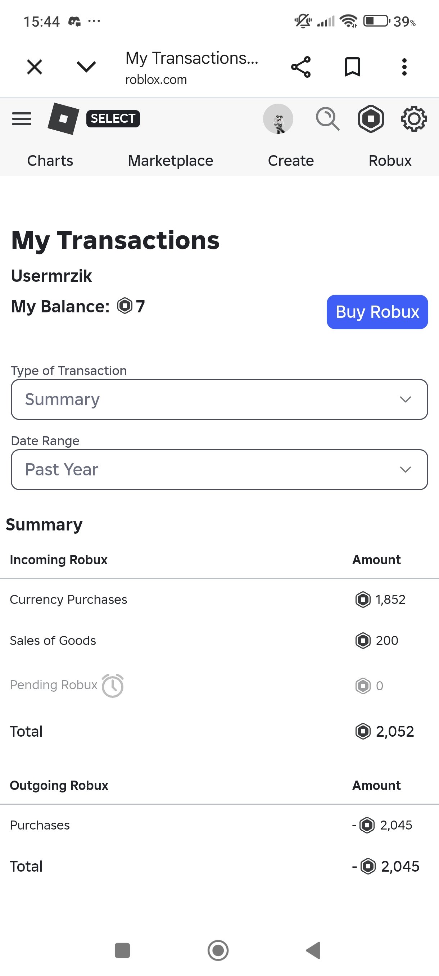Tap the downward chevron beside the page title
Viewport: 439px width, 976px height.
coord(86,67)
